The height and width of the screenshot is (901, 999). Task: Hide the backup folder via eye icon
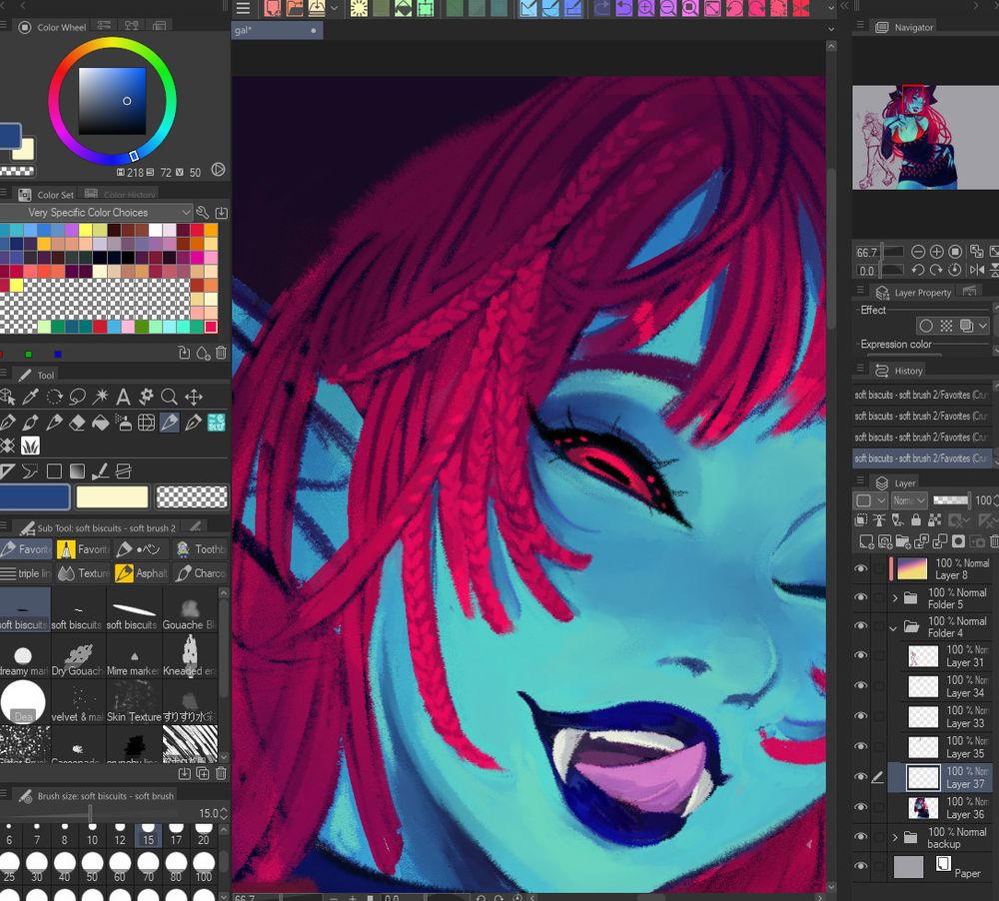pyautogui.click(x=861, y=837)
